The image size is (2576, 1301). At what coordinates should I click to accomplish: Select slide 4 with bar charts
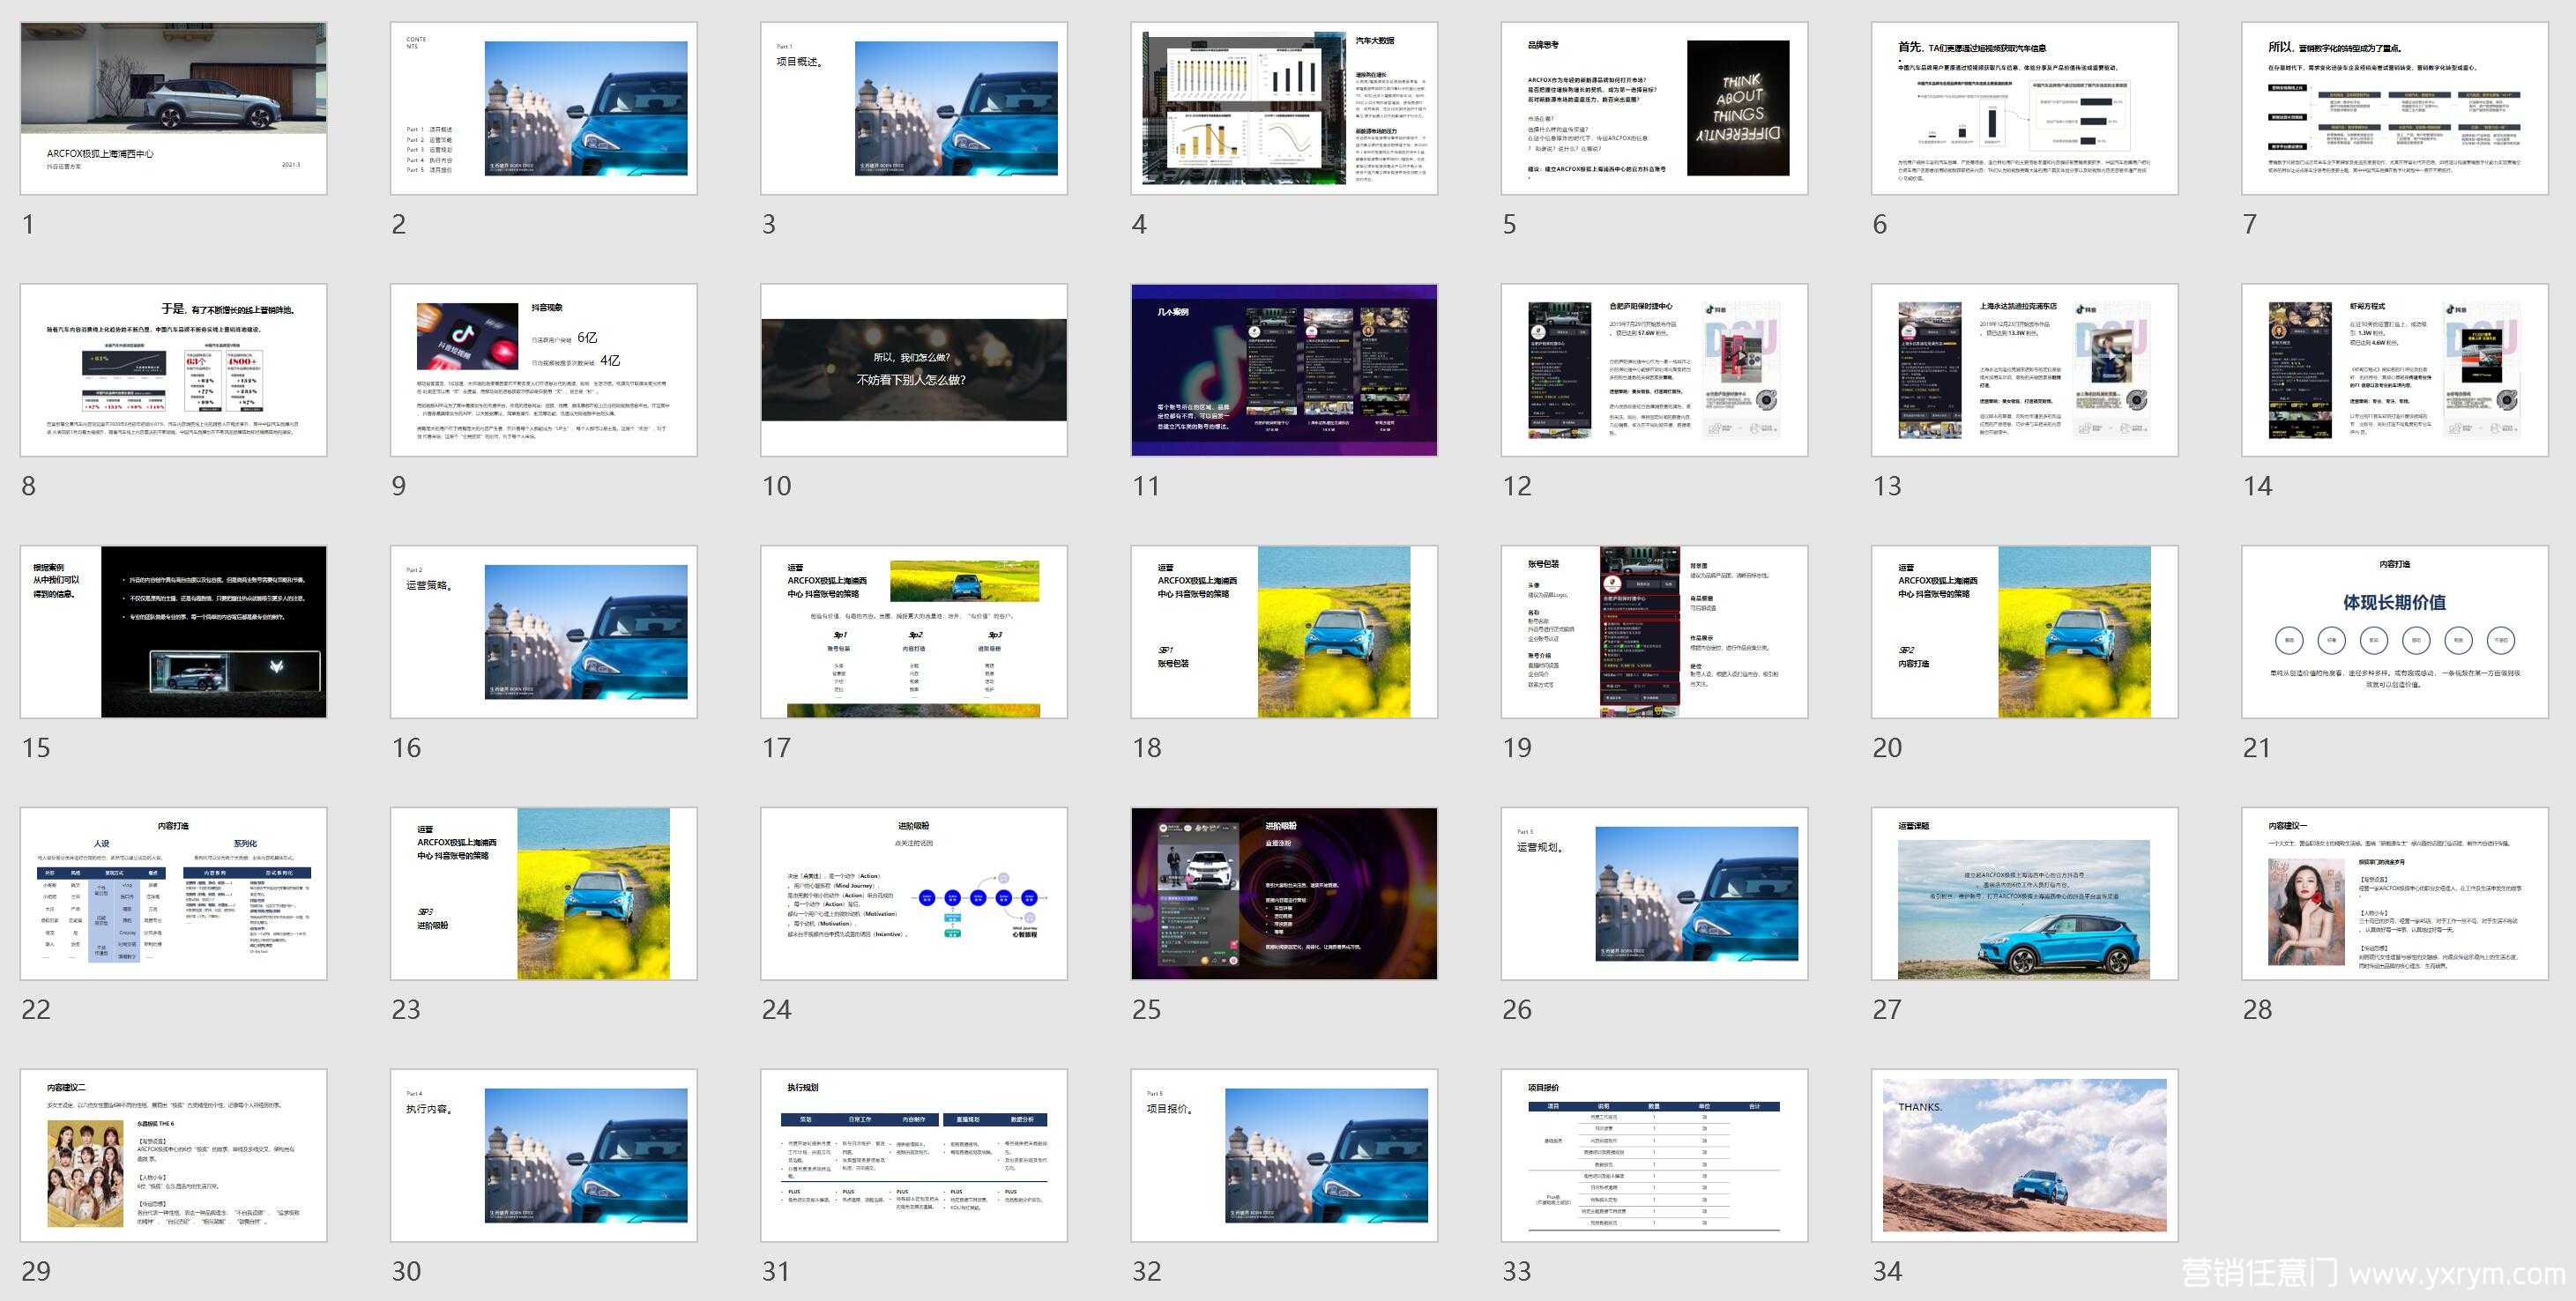click(x=1284, y=108)
